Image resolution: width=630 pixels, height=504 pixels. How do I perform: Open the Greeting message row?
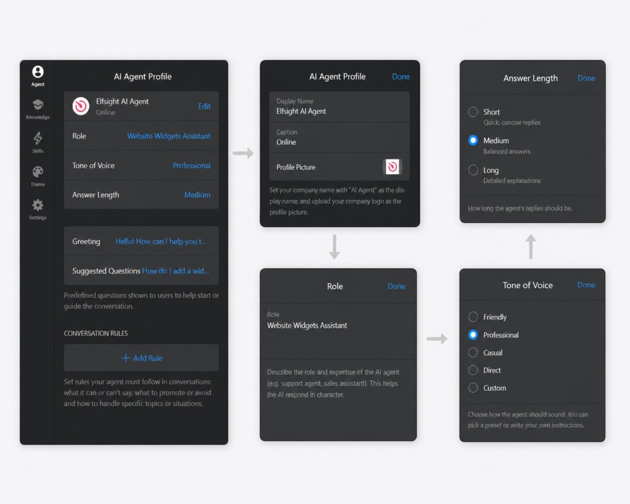[x=141, y=241]
